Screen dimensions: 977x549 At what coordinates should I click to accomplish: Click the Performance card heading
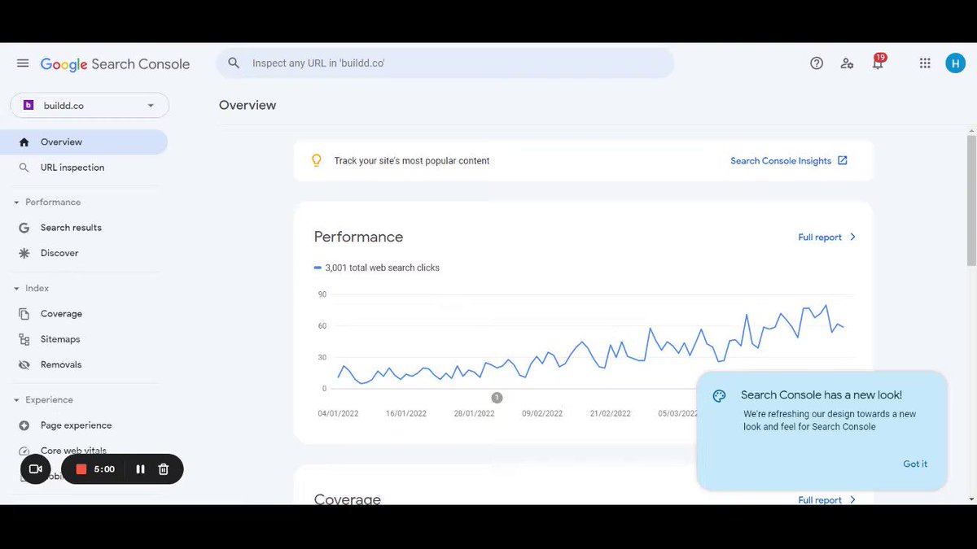(x=358, y=237)
